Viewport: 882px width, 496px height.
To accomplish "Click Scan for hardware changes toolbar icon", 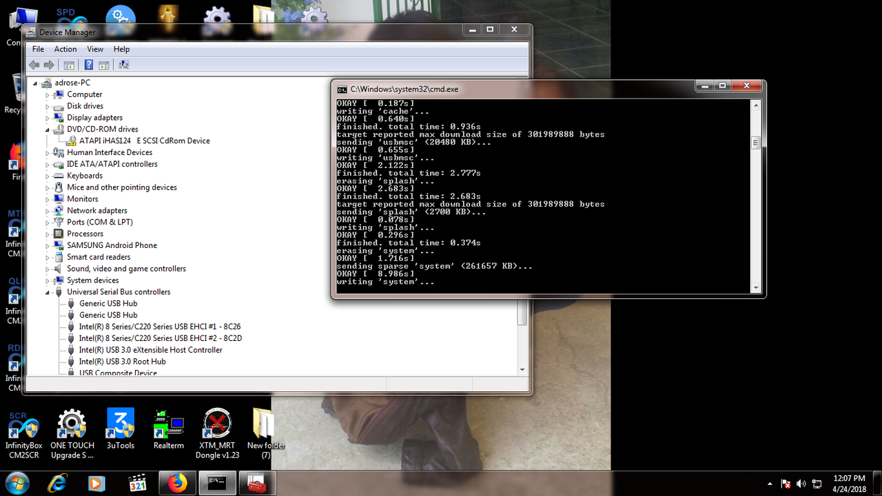I will (x=123, y=64).
